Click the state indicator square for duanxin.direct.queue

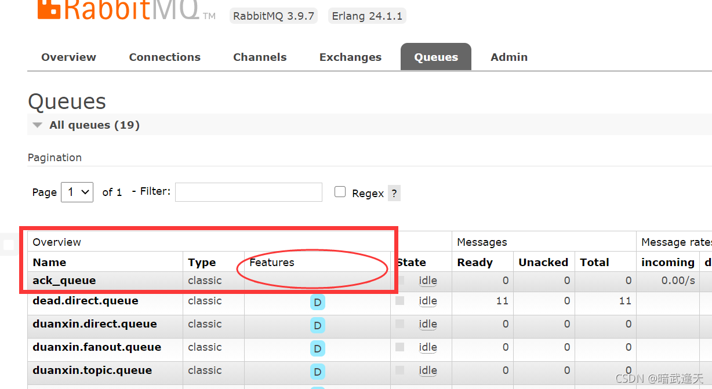coord(400,324)
